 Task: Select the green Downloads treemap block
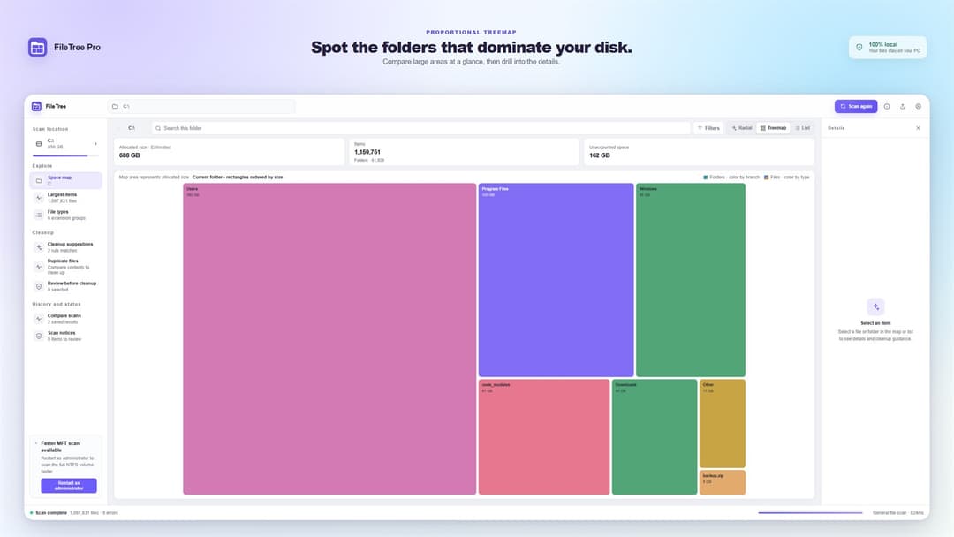point(655,436)
